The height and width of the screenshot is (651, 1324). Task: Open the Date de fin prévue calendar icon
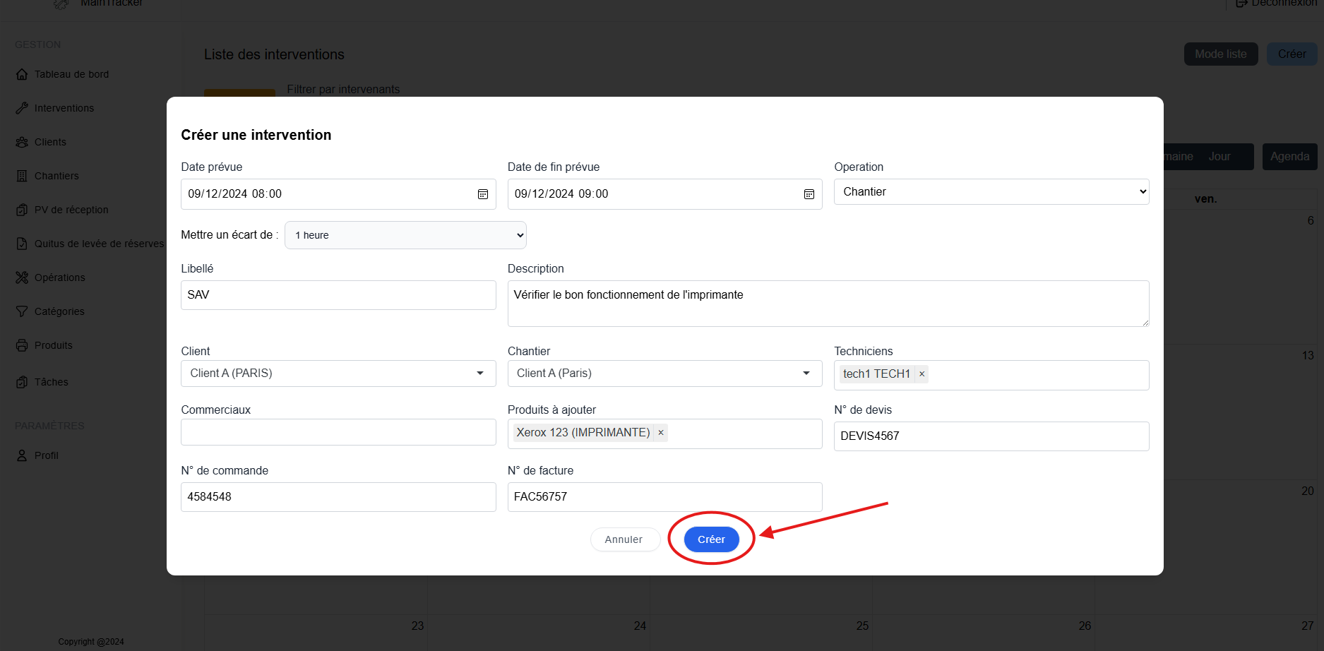click(x=809, y=194)
